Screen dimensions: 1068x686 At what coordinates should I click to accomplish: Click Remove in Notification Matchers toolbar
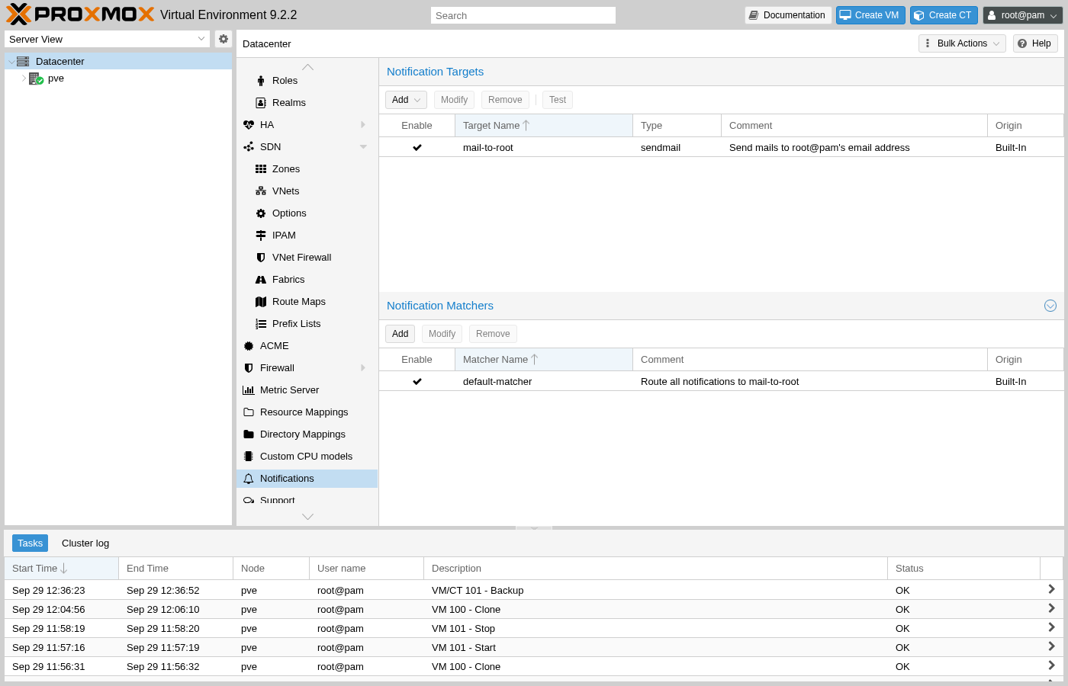(x=493, y=334)
